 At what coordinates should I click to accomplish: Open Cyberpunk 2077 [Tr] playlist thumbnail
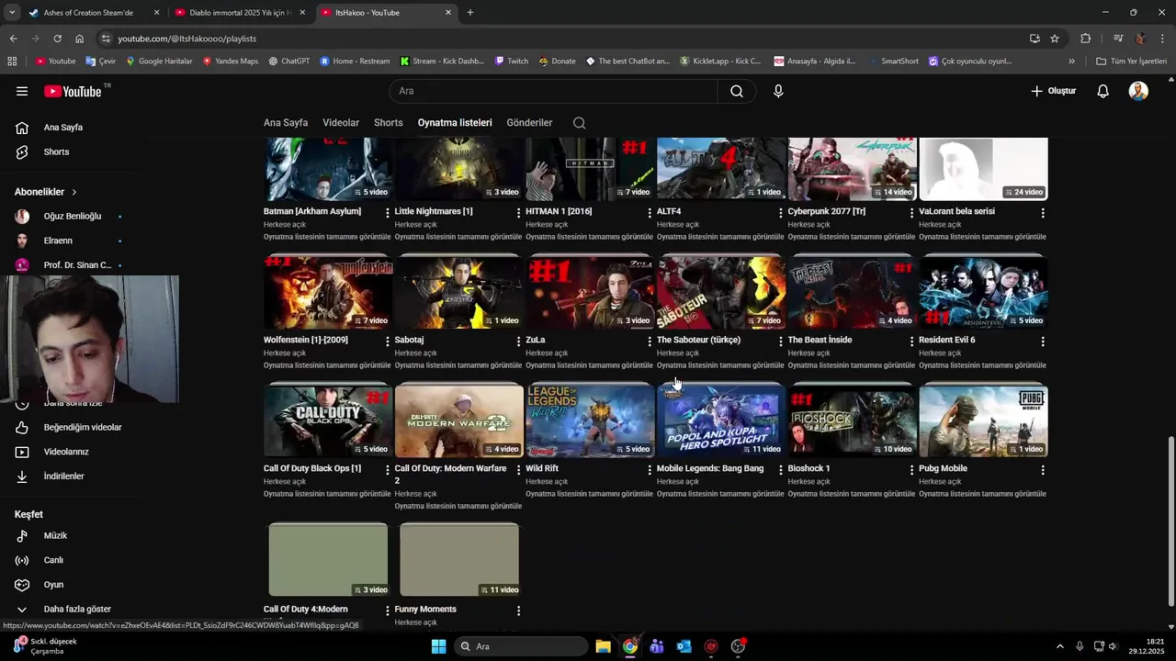coord(852,169)
